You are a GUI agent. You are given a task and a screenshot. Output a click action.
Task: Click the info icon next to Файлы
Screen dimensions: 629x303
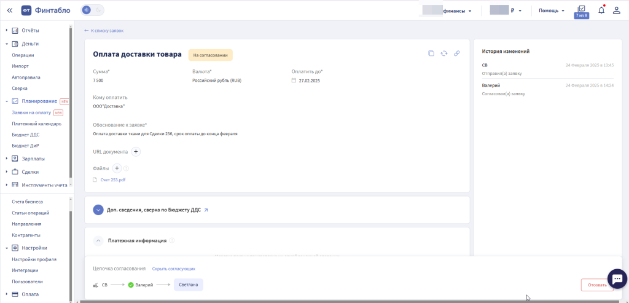126,168
